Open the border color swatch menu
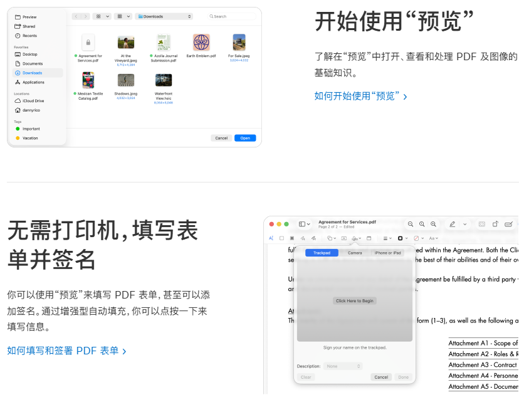Image resolution: width=529 pixels, height=397 pixels. point(402,238)
